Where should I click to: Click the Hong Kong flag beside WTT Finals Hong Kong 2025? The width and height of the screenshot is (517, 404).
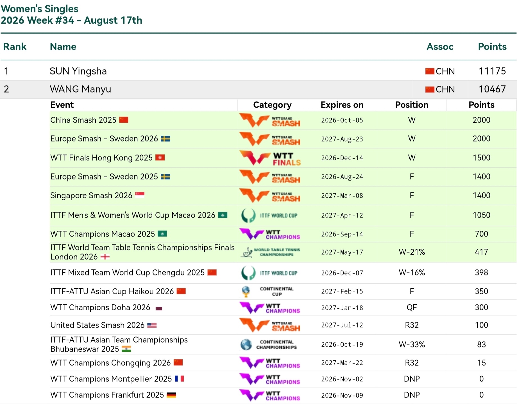pos(160,158)
